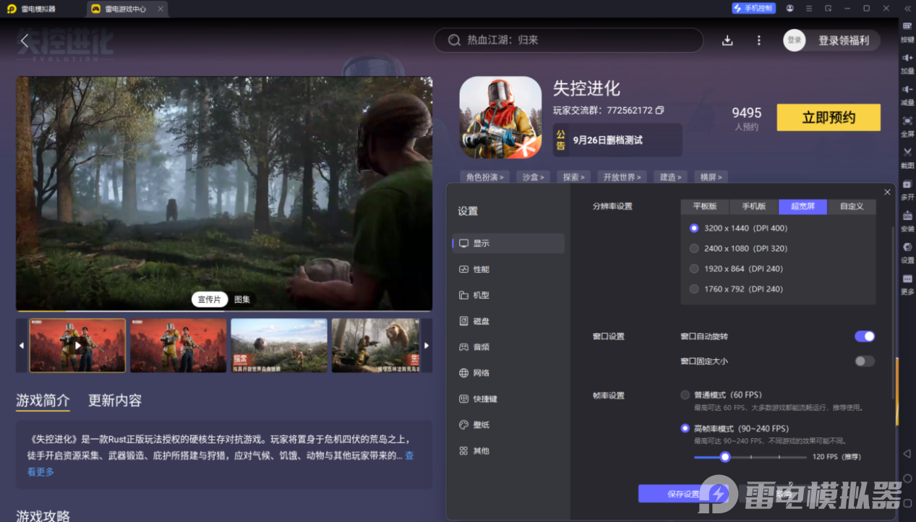This screenshot has width=916, height=522.
Task: Click the 加量 volume up icon
Action: [x=907, y=65]
